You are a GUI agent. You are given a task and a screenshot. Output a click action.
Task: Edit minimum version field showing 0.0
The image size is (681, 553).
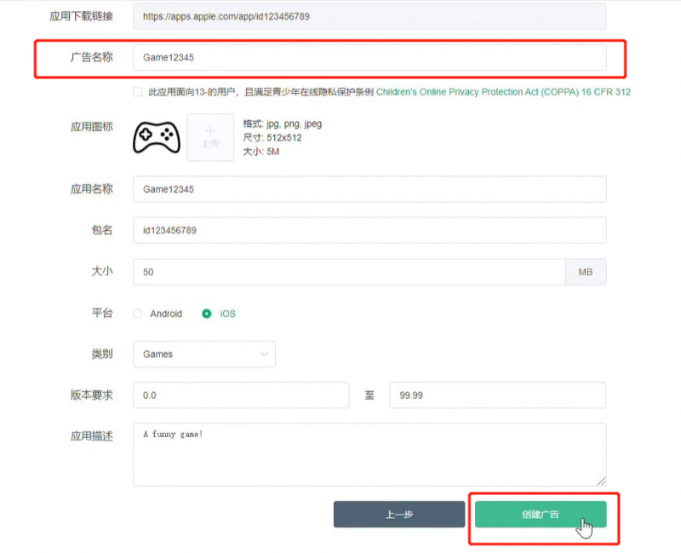pos(241,395)
